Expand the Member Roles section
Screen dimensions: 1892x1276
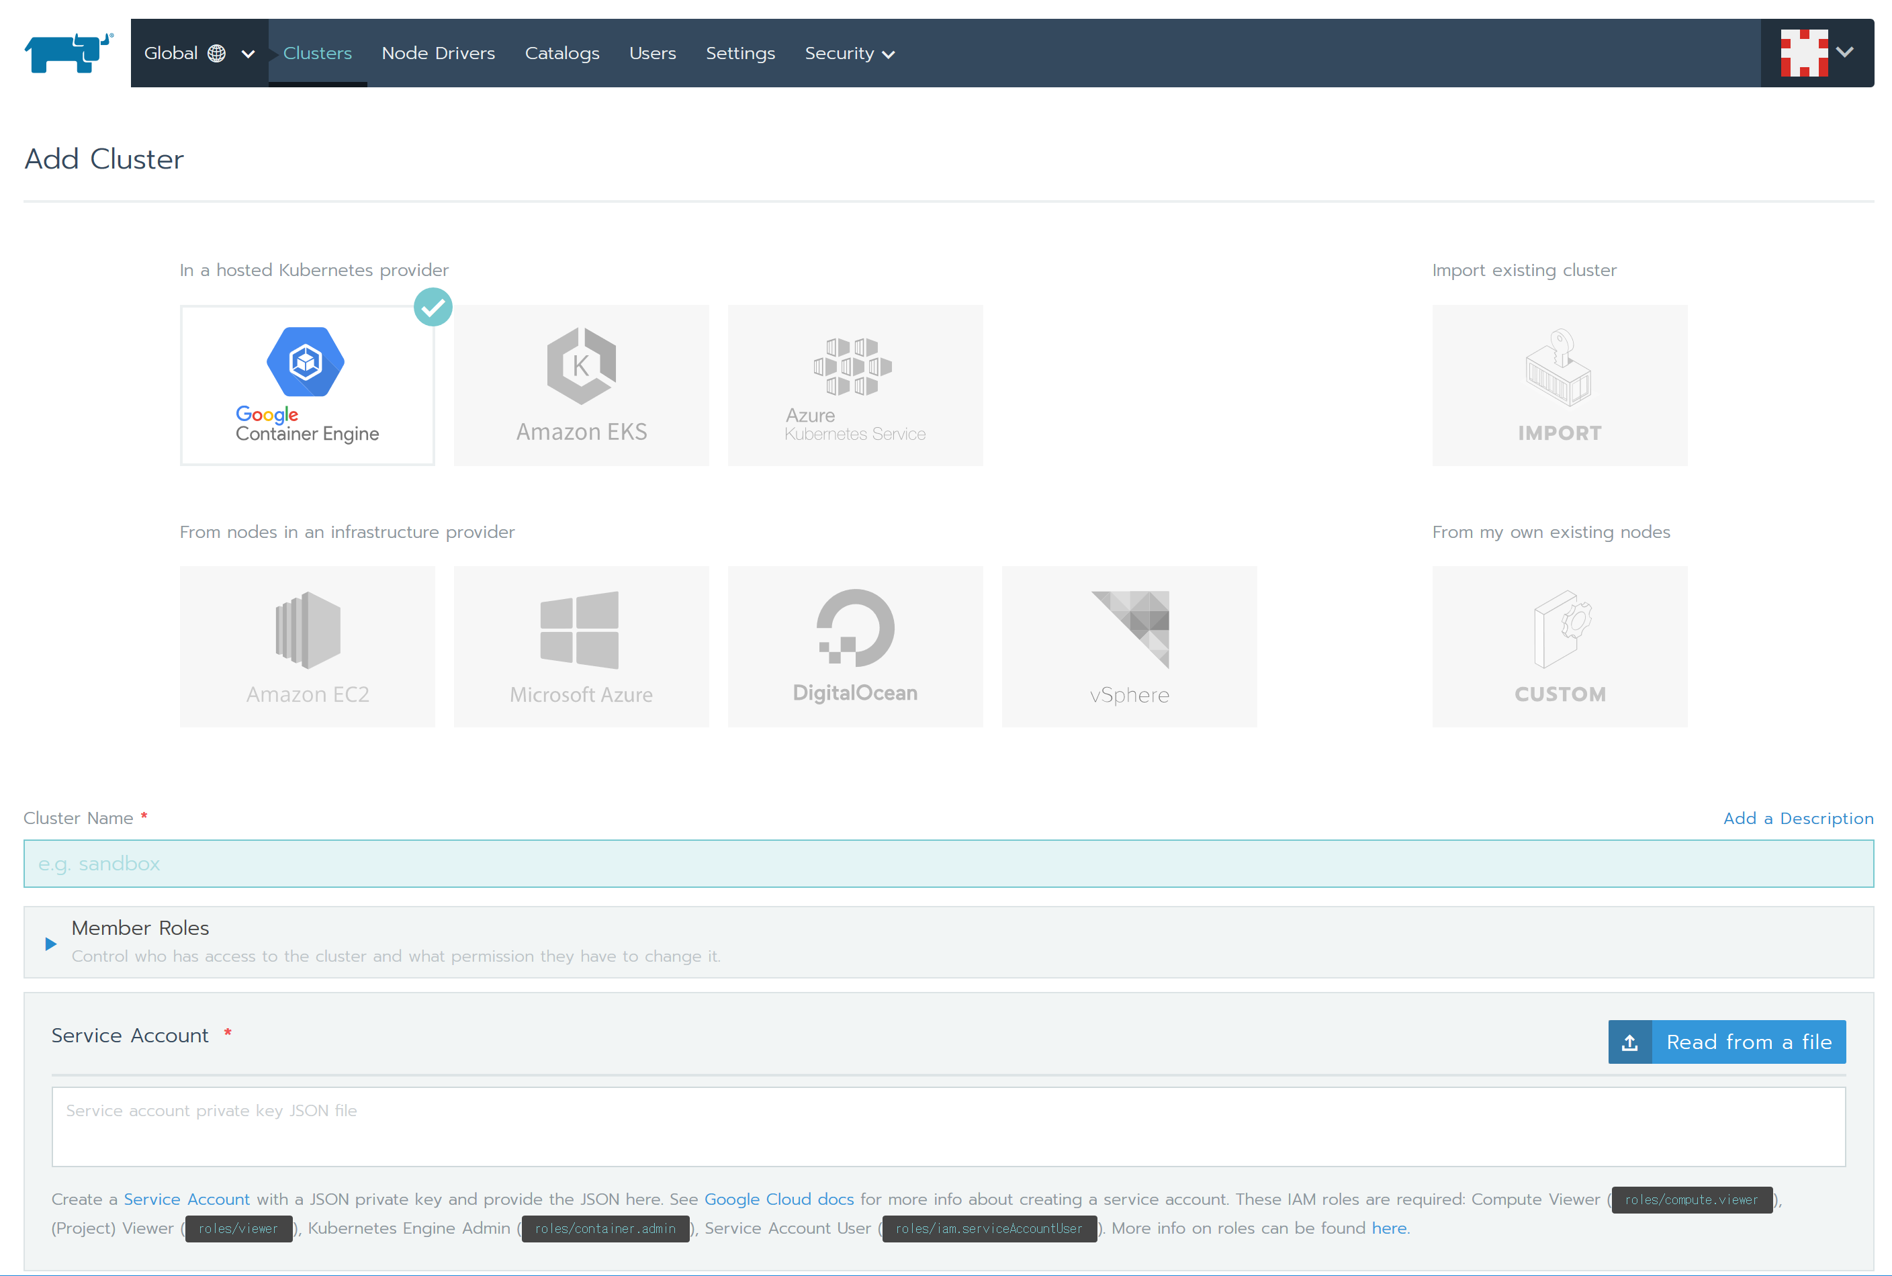click(x=50, y=943)
